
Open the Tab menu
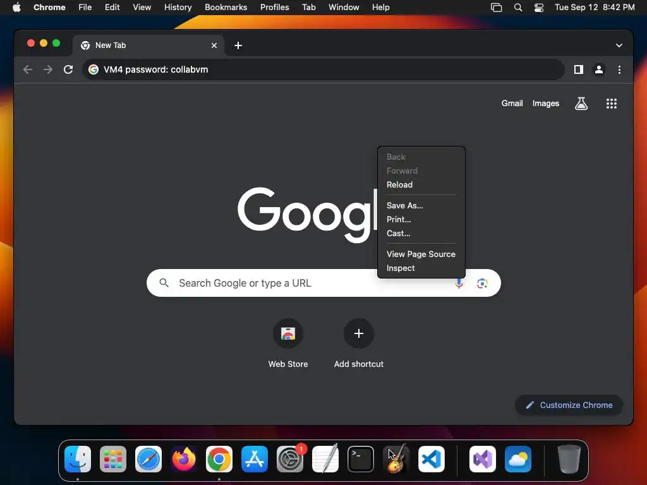coord(308,8)
